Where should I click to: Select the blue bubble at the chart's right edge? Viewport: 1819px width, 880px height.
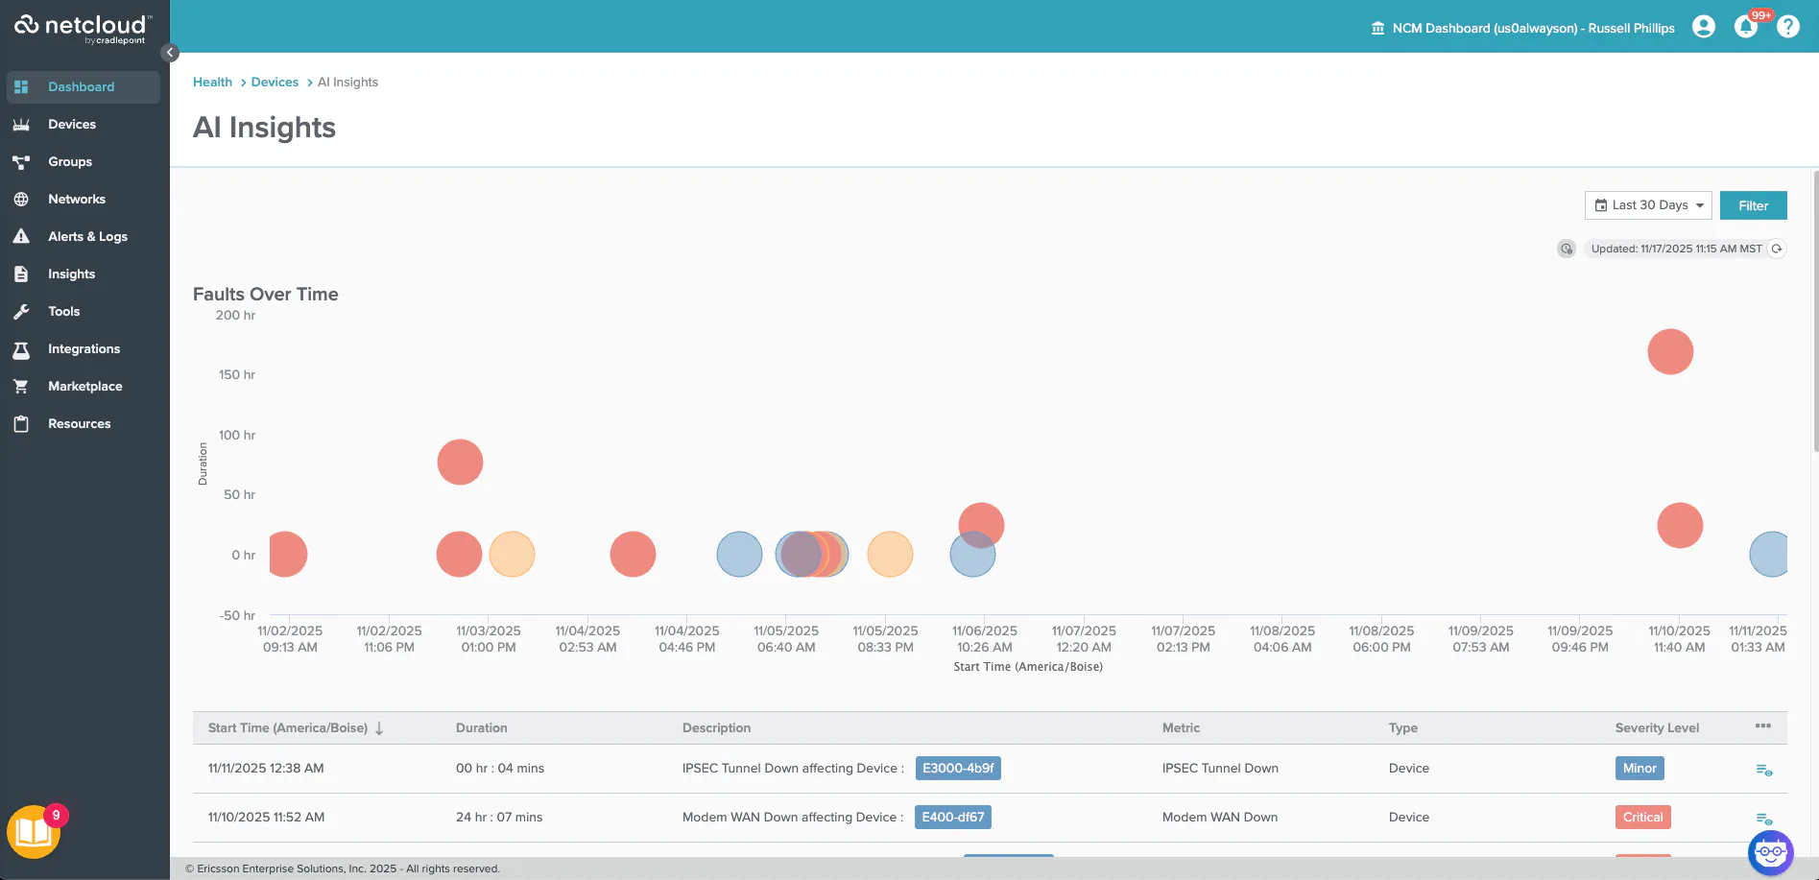point(1769,554)
